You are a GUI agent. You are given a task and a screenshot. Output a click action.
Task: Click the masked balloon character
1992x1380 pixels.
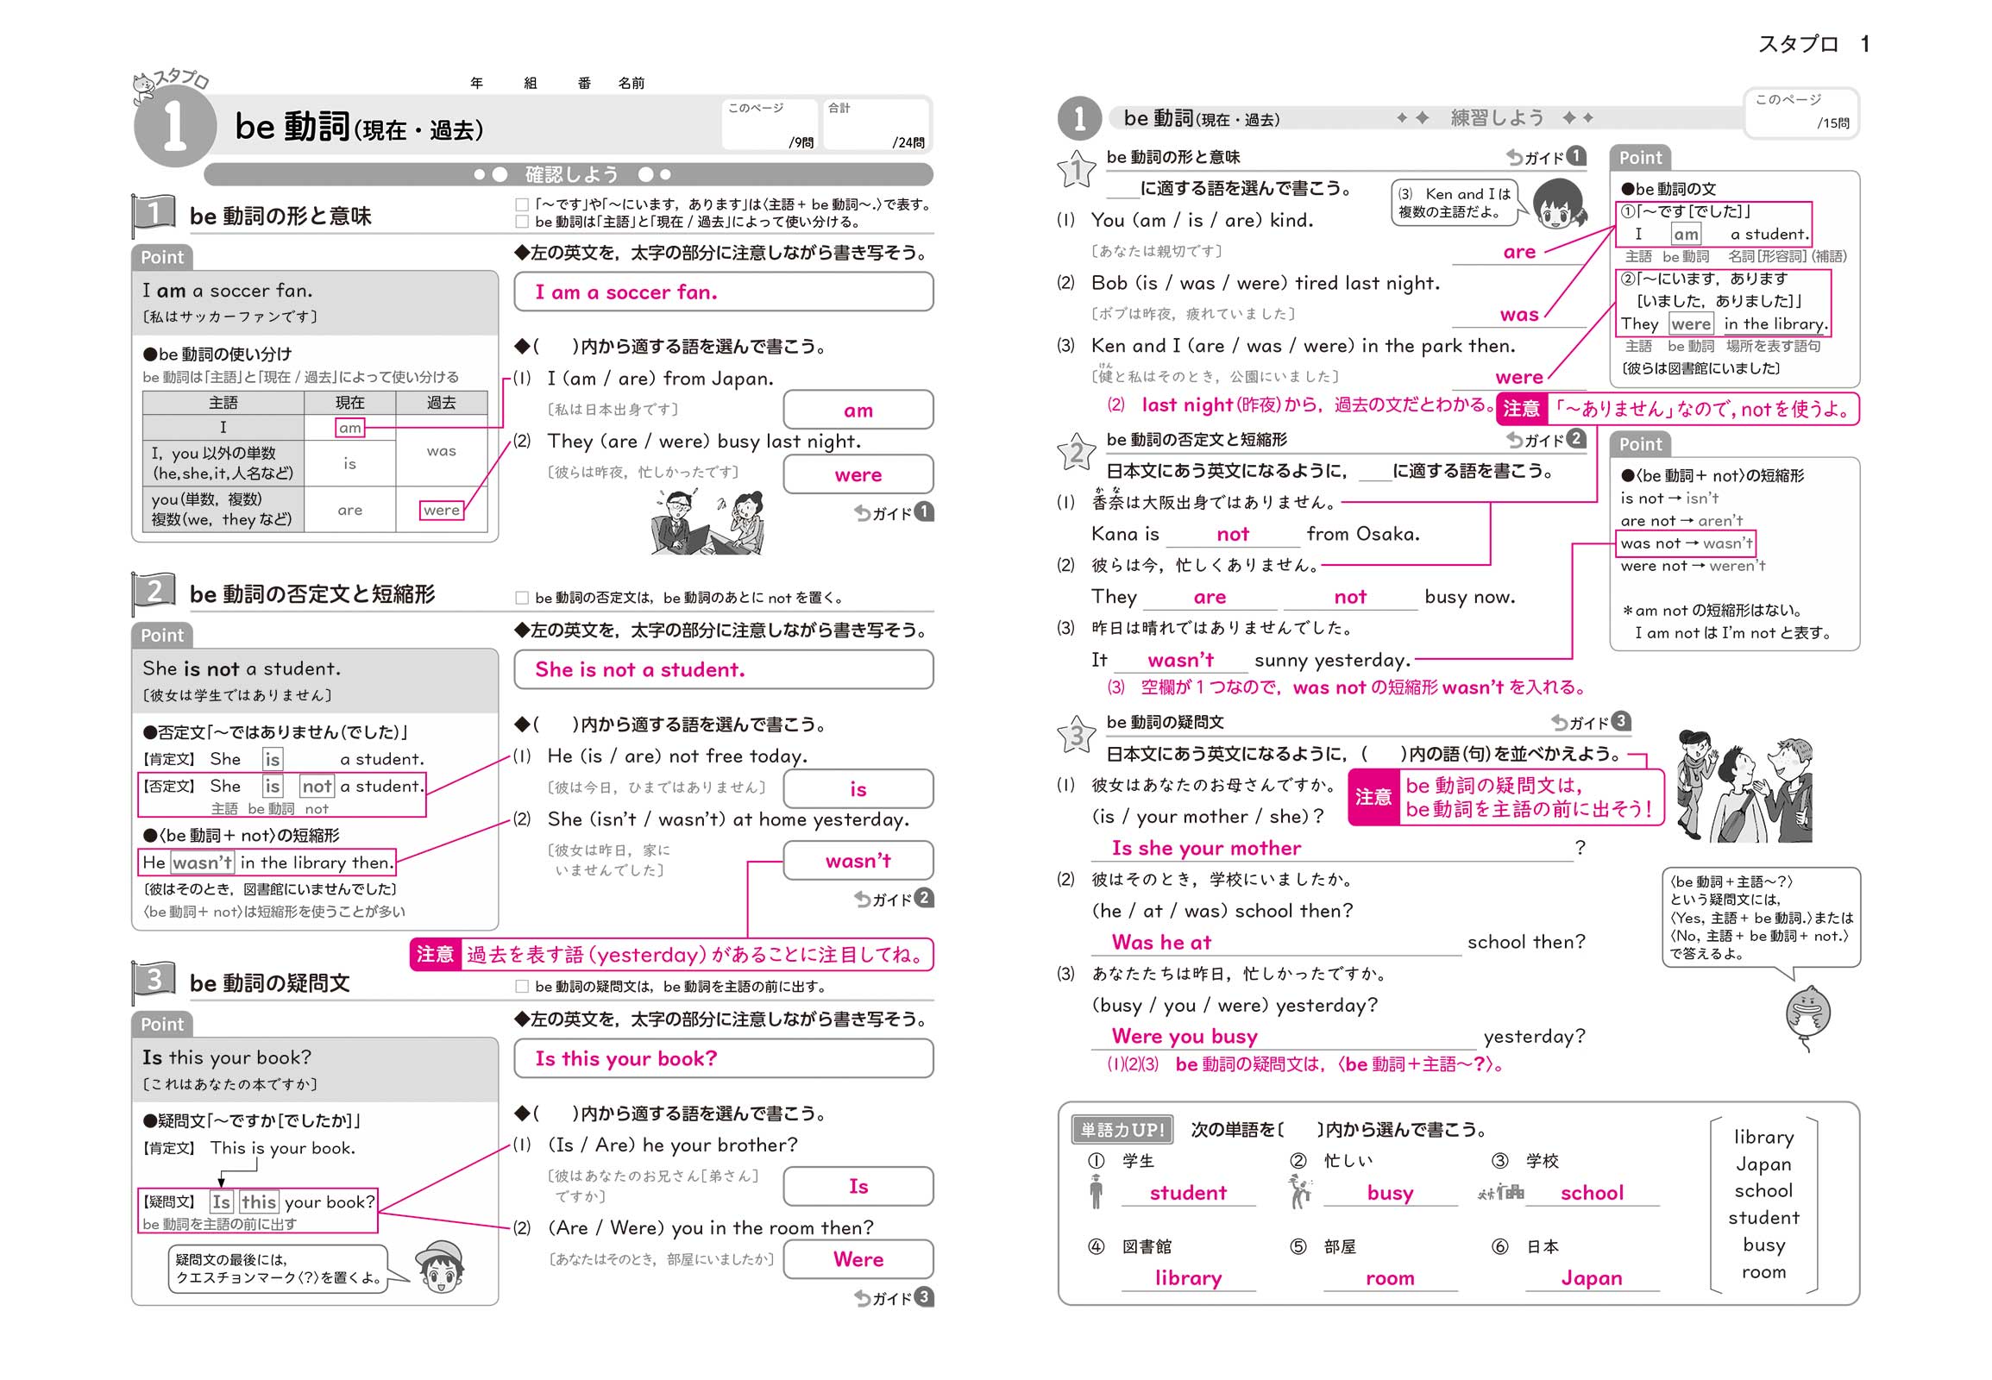point(1807,1018)
